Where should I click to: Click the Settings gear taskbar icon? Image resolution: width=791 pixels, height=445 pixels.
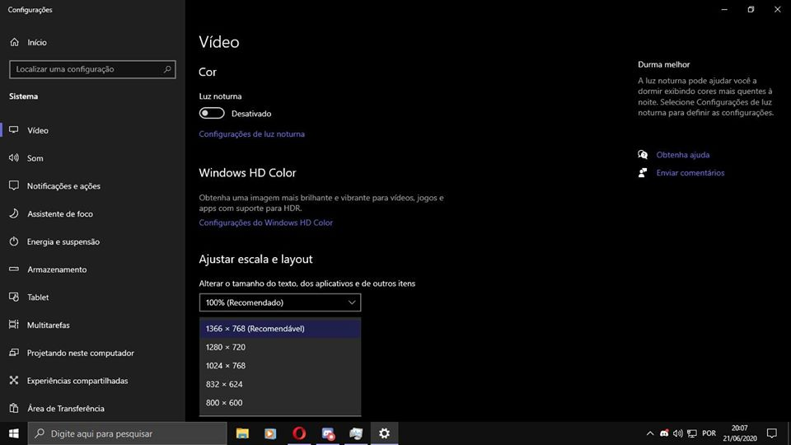click(x=385, y=433)
